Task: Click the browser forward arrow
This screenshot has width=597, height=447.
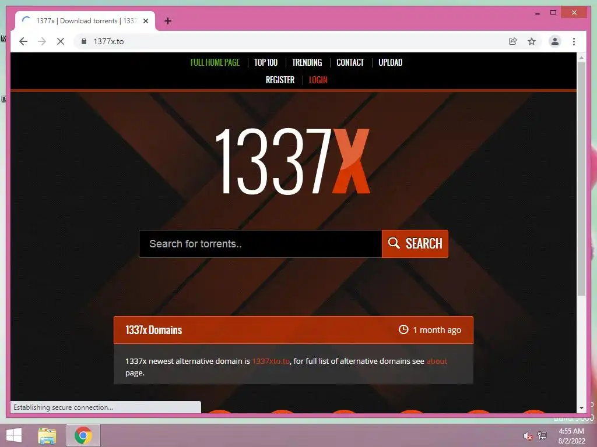Action: pos(42,41)
